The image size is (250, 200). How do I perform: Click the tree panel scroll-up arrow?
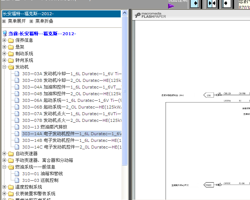pos(125,13)
